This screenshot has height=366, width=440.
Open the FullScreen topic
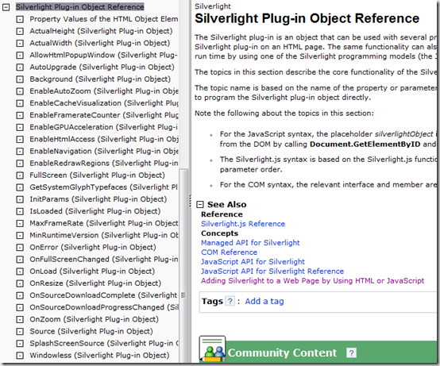pyautogui.click(x=98, y=175)
